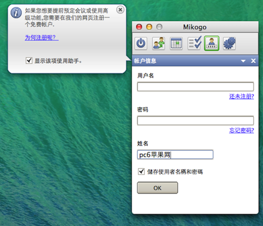Open the join session participants icon
Image resolution: width=263 pixels, height=226 pixels.
(158, 43)
